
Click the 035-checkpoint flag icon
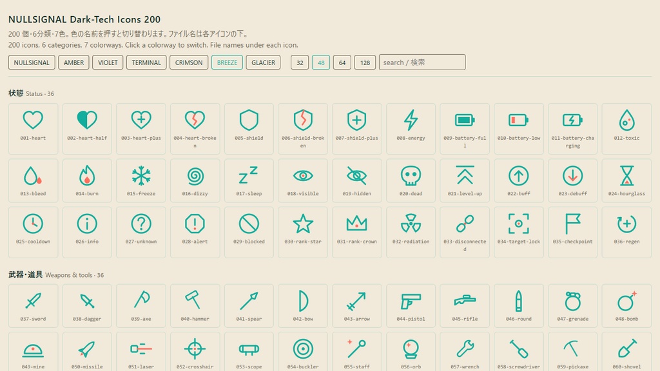click(x=573, y=224)
